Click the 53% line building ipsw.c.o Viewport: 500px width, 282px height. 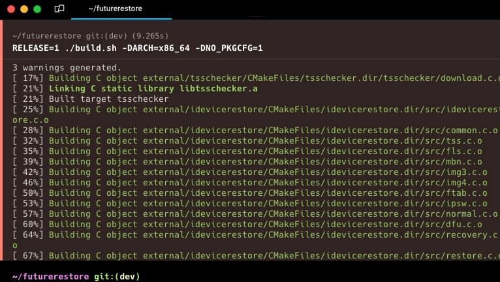coord(250,204)
